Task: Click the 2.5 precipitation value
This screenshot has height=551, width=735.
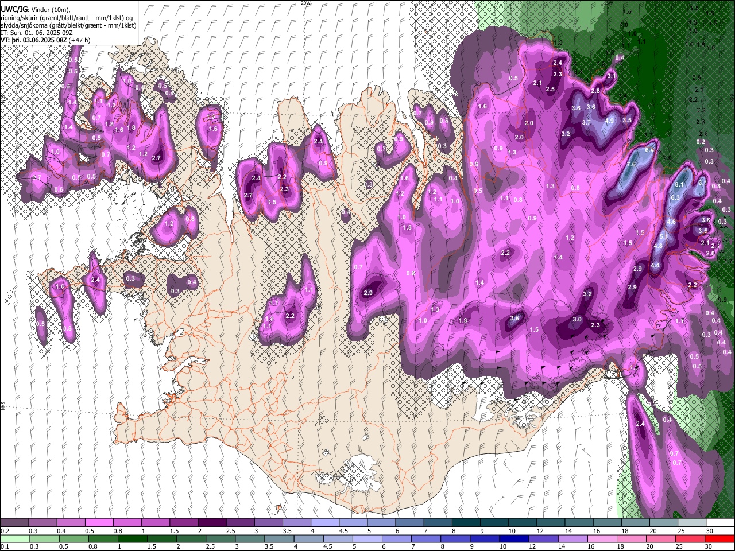Action: pyautogui.click(x=550, y=89)
